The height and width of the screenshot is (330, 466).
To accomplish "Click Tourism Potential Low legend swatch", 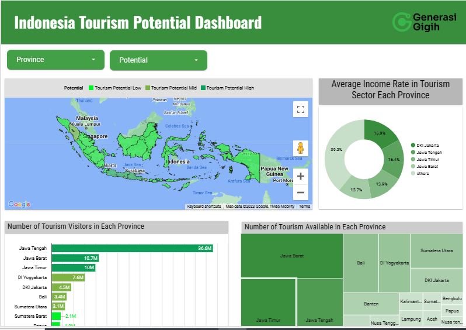I will [91, 88].
